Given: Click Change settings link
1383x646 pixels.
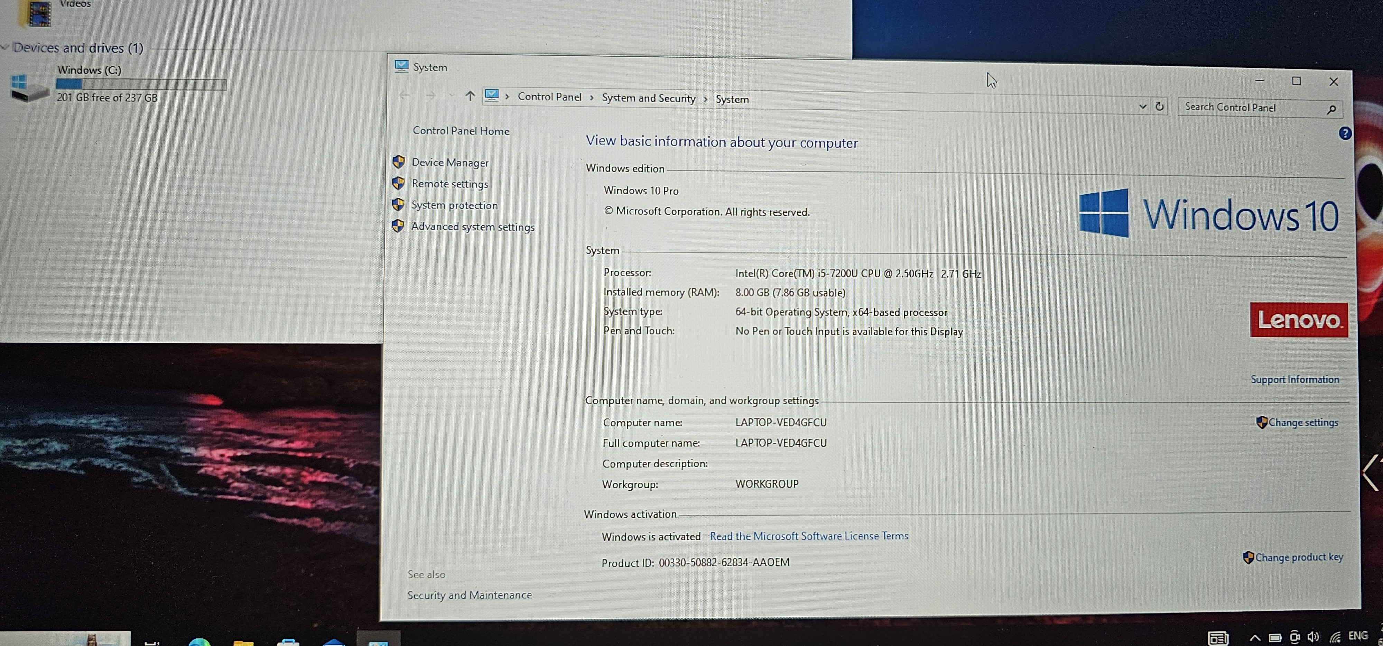Looking at the screenshot, I should click(x=1303, y=423).
